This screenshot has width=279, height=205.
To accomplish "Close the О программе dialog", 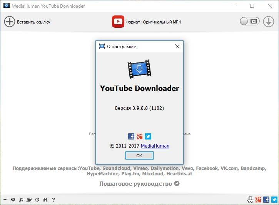I will [x=177, y=47].
